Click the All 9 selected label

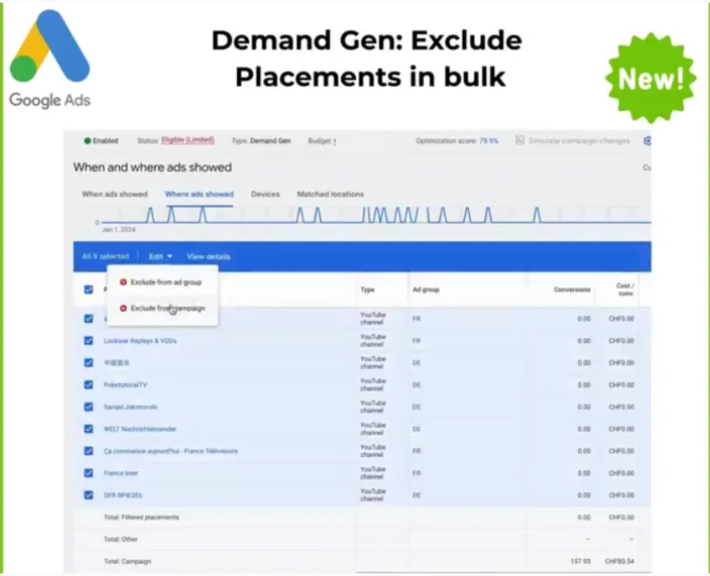[x=105, y=257]
